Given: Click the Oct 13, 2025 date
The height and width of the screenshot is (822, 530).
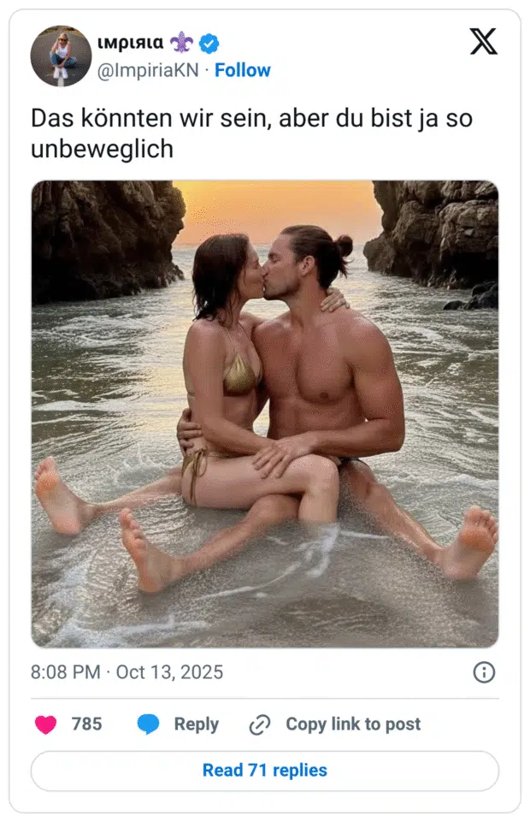Looking at the screenshot, I should point(169,672).
